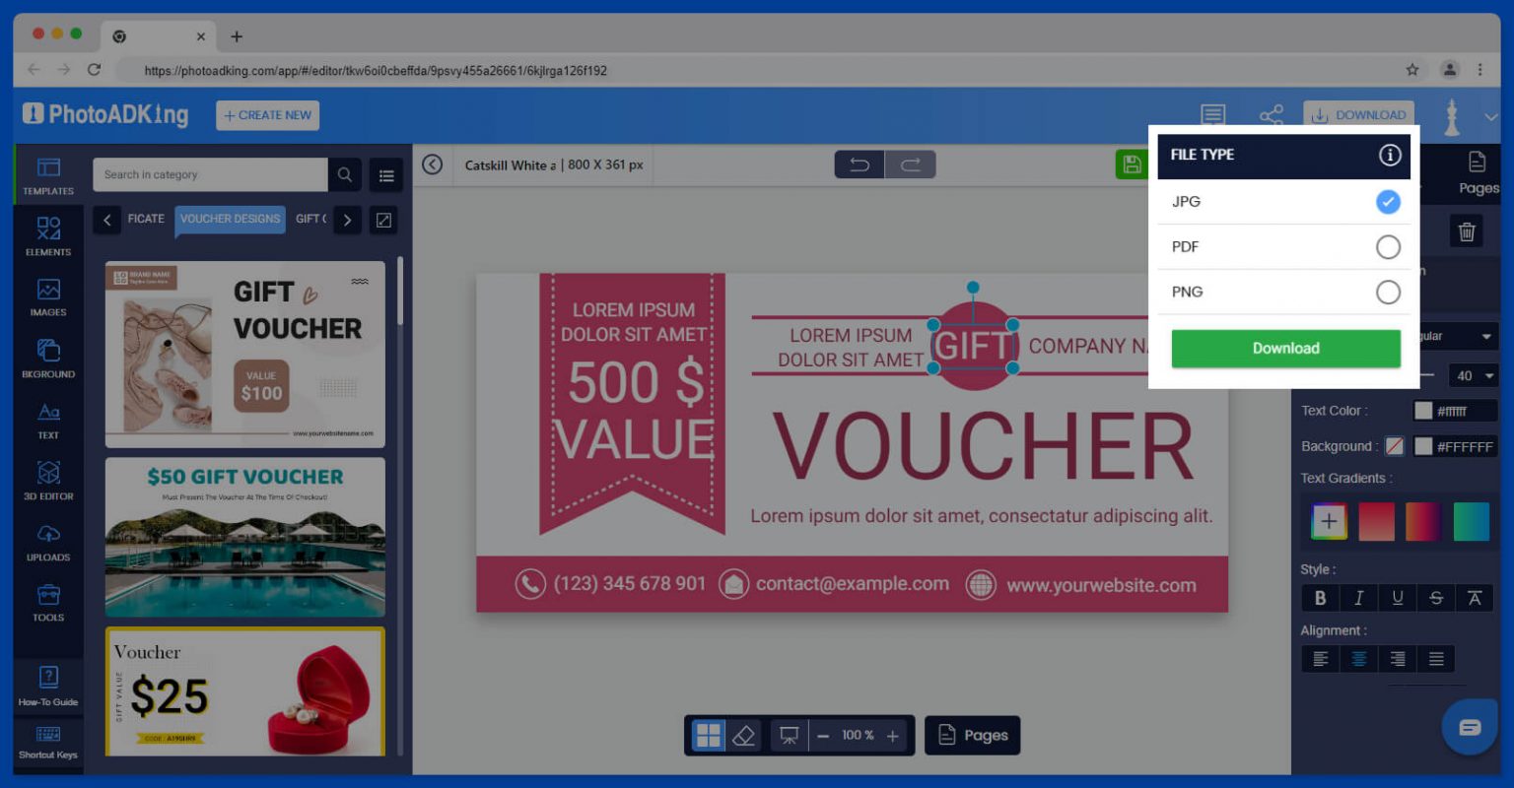The height and width of the screenshot is (788, 1514).
Task: Select the PDF file type
Action: 1388,246
